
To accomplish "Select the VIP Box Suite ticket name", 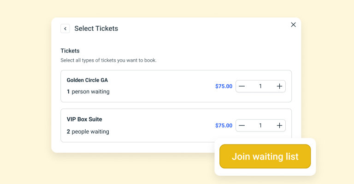I will pyautogui.click(x=84, y=119).
